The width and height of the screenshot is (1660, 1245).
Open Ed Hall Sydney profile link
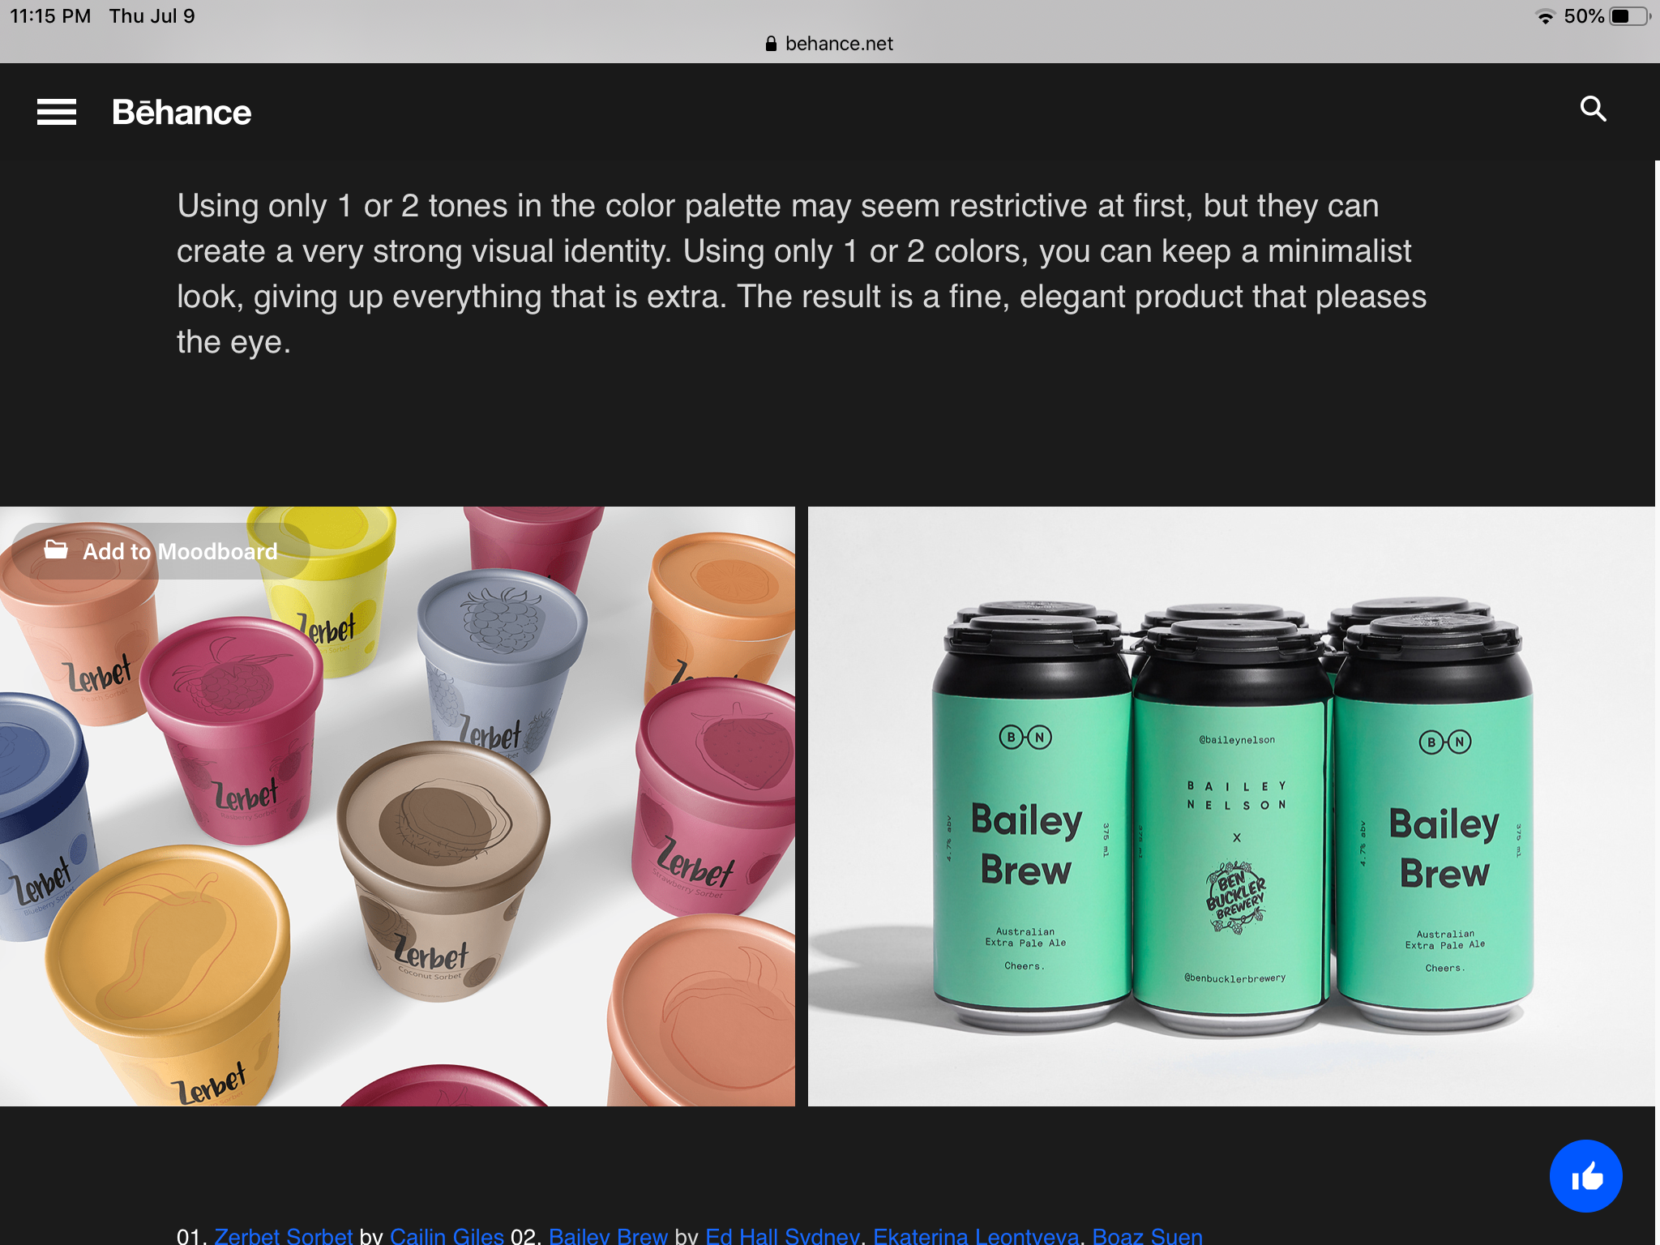(782, 1235)
